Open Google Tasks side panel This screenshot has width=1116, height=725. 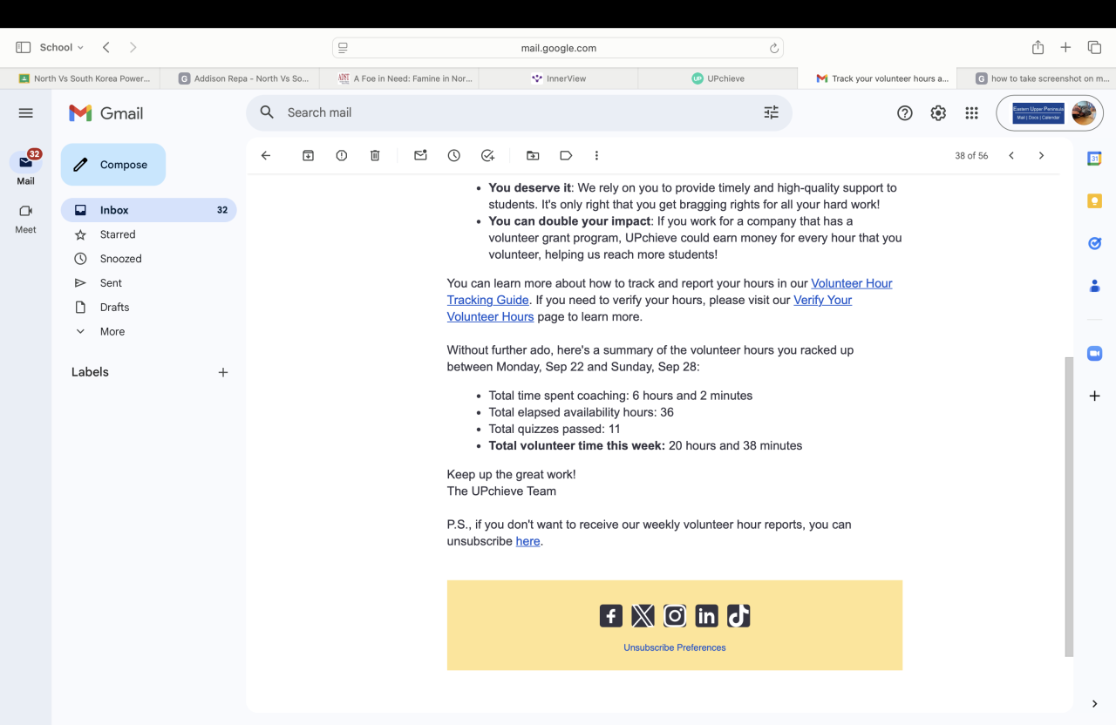pos(1095,243)
